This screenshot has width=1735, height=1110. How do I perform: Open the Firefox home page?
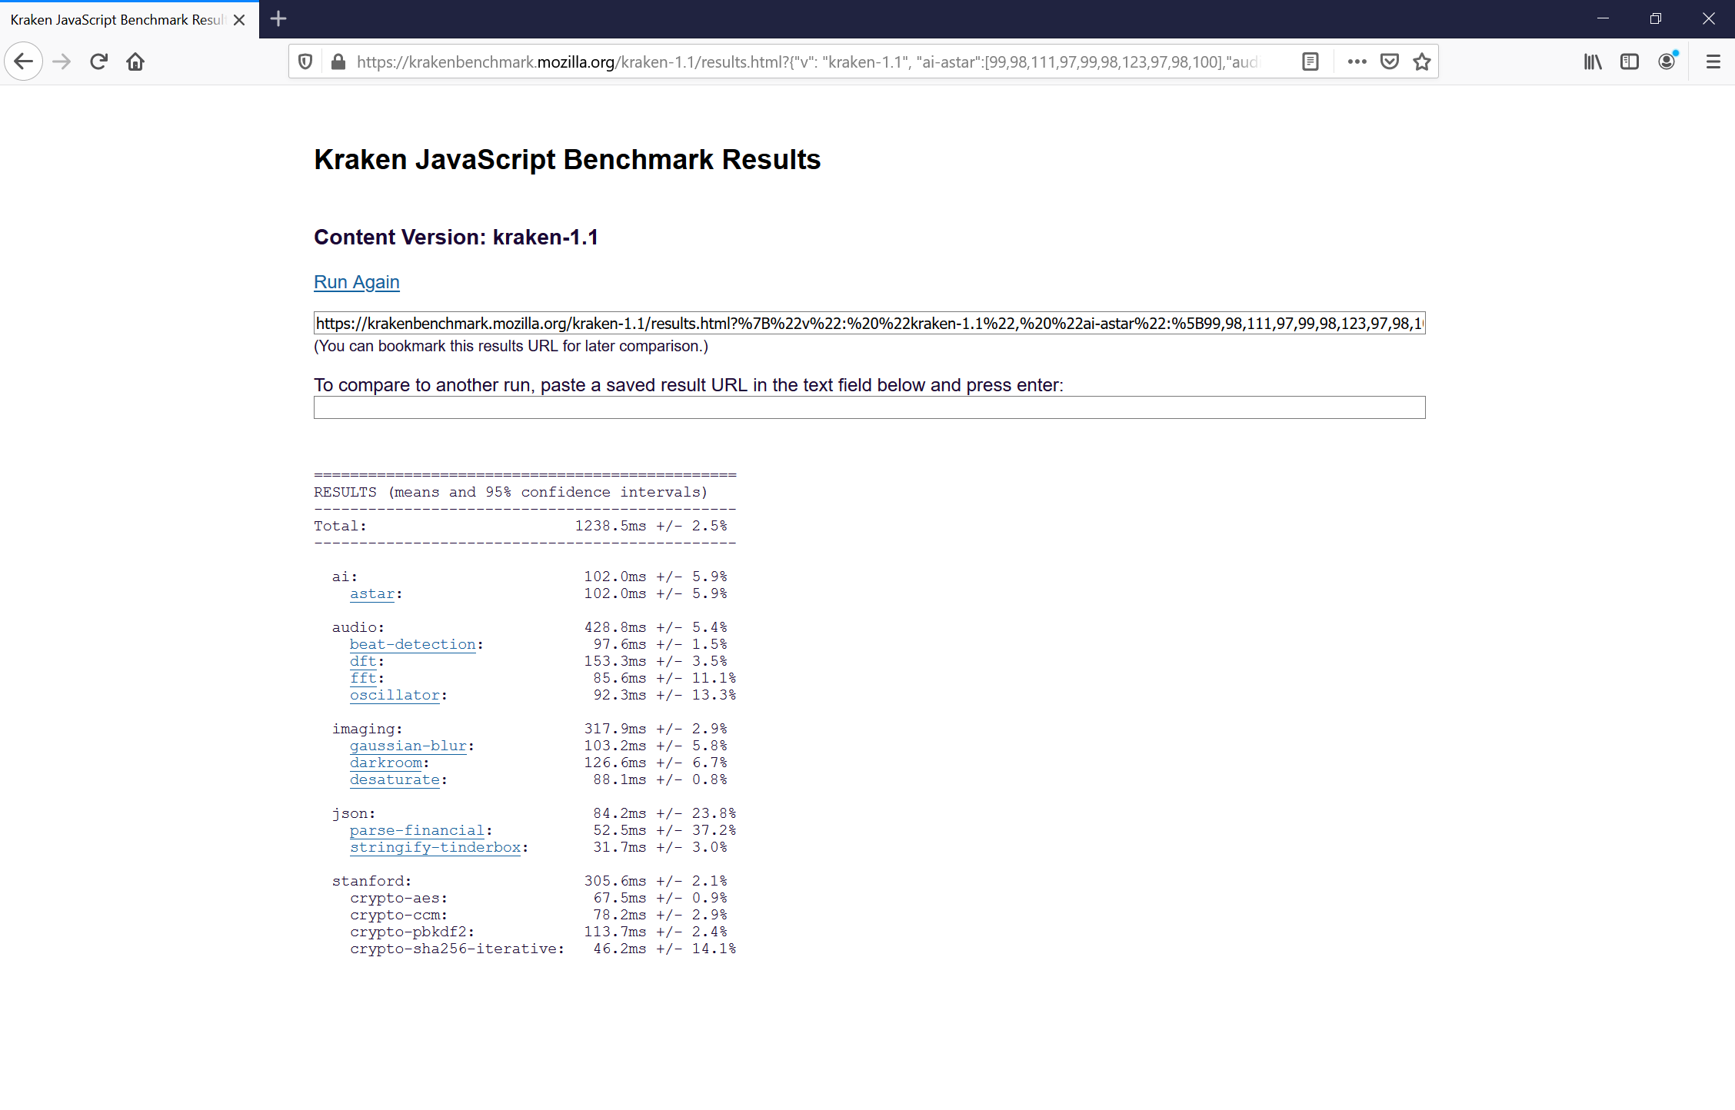[135, 61]
